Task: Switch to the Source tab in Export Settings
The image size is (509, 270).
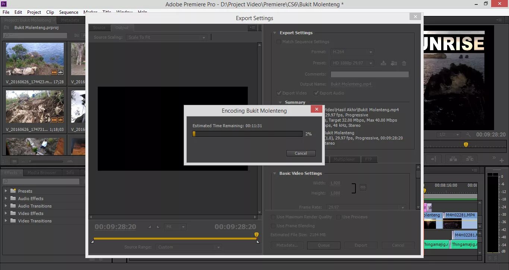Action: (x=99, y=28)
